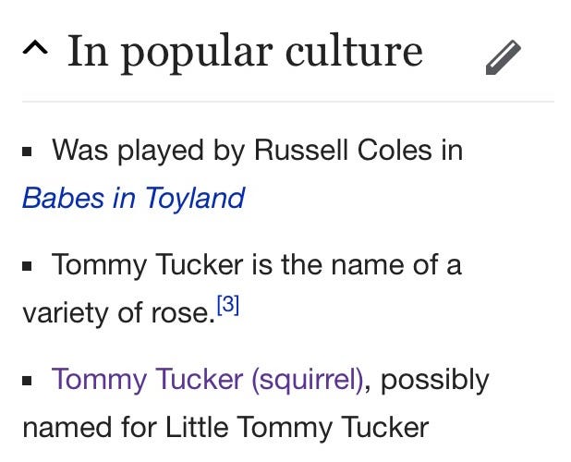
Task: Click the phrase variety of rose
Action: pyautogui.click(x=118, y=313)
